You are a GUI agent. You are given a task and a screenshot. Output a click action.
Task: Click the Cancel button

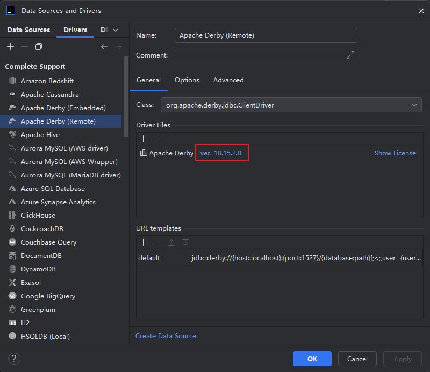tap(357, 359)
